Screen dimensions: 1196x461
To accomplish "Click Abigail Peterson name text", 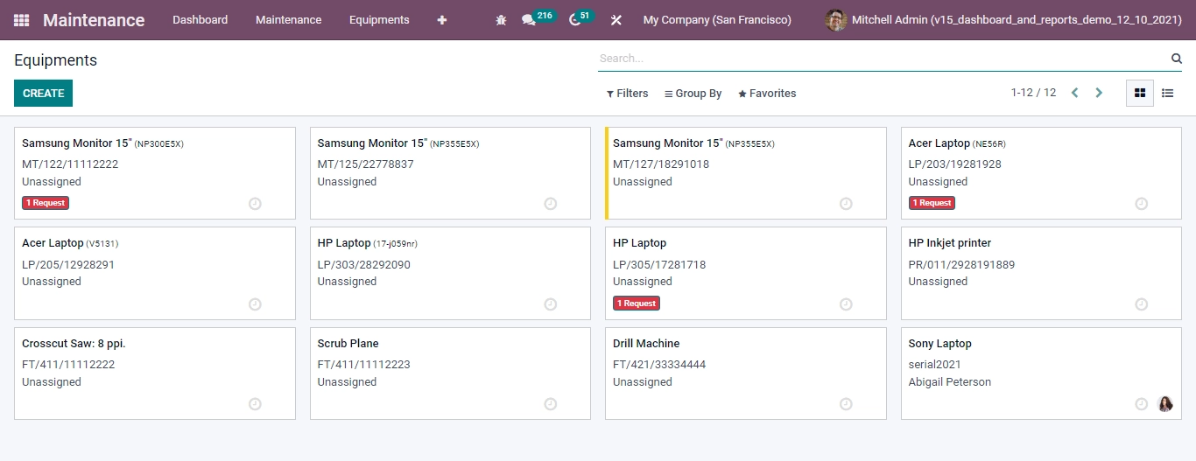I will click(950, 382).
